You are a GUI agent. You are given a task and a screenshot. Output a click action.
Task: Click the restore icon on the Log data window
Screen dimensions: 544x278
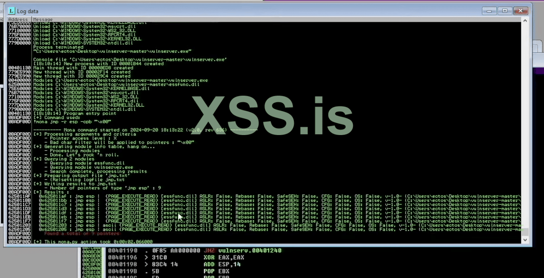pos(505,11)
